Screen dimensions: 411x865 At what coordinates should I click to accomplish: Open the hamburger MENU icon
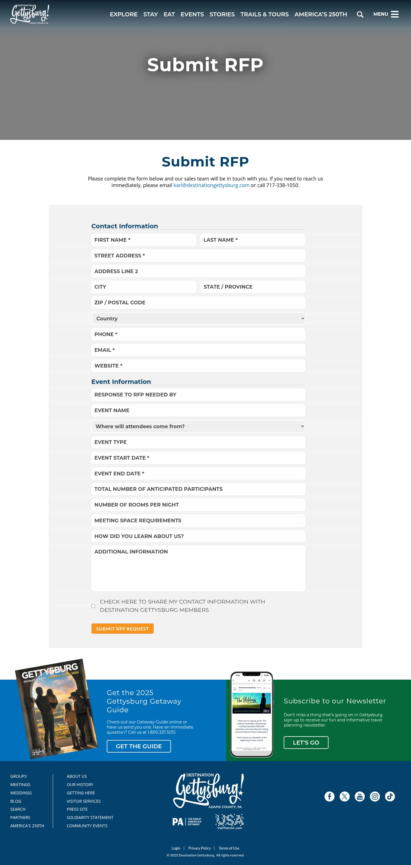(394, 14)
